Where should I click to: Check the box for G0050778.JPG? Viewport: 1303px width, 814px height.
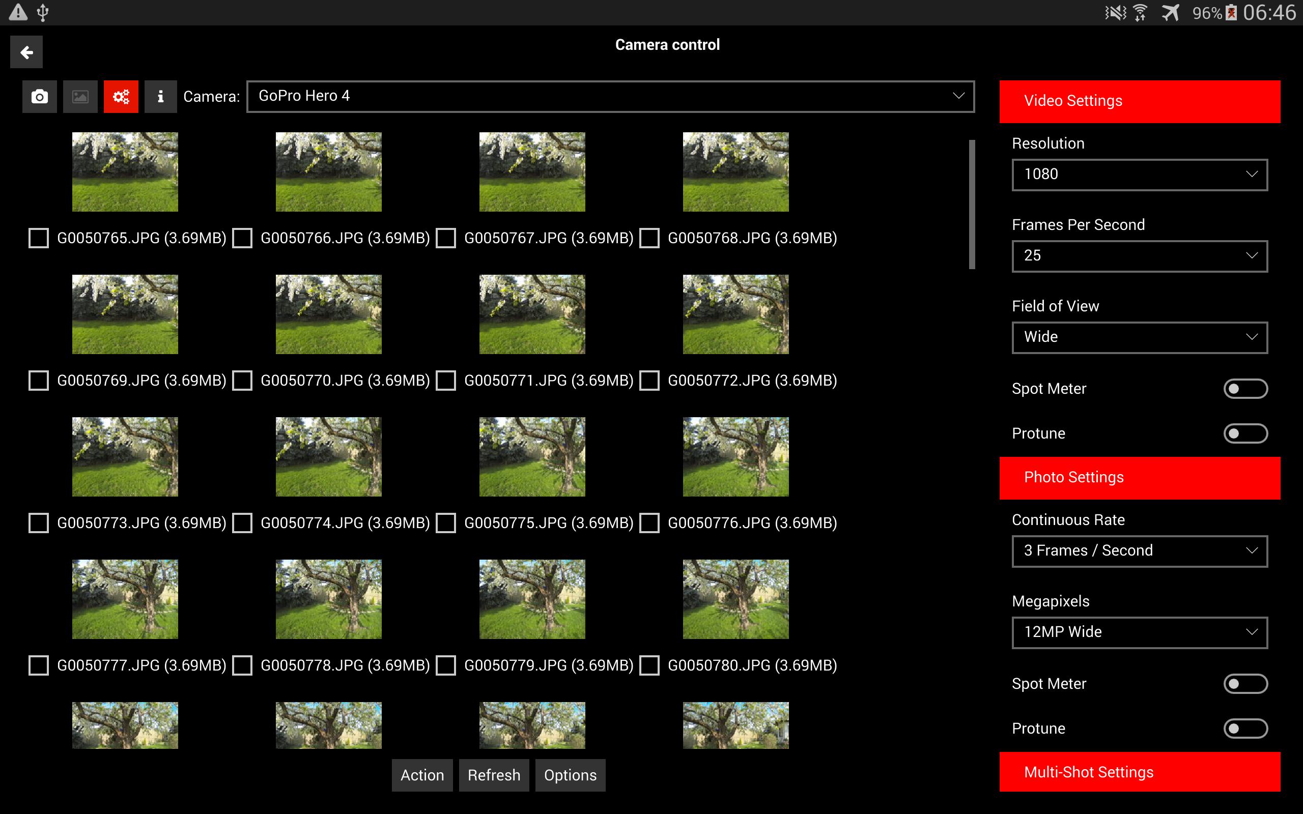[x=242, y=665]
